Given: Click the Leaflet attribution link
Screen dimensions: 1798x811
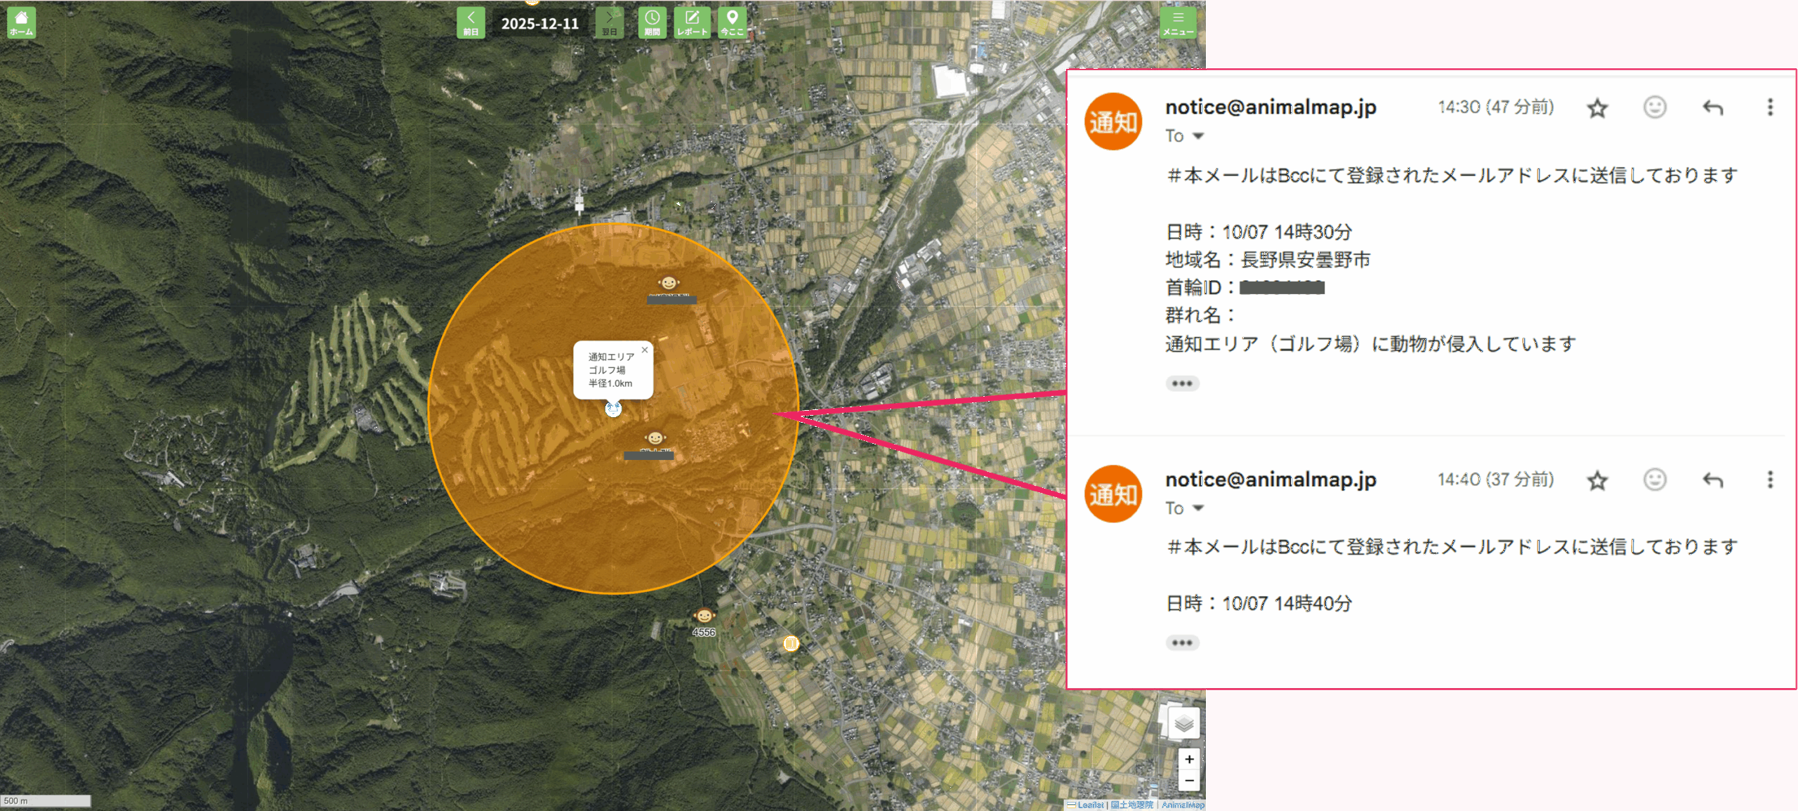Looking at the screenshot, I should tap(1090, 805).
